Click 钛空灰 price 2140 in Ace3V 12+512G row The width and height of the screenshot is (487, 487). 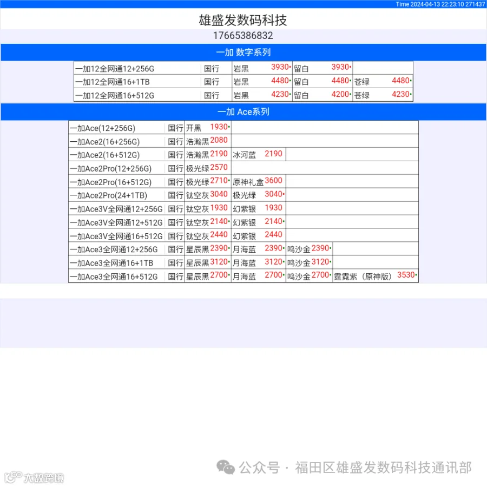coord(219,222)
